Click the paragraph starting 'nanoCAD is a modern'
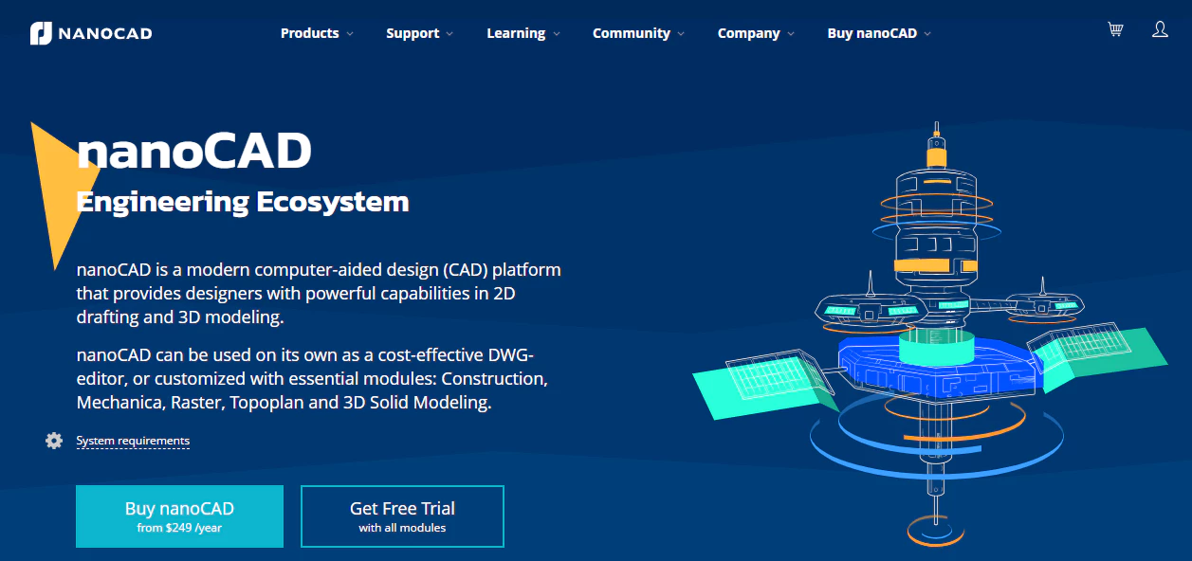Screen dimensions: 1192x561 coord(319,294)
